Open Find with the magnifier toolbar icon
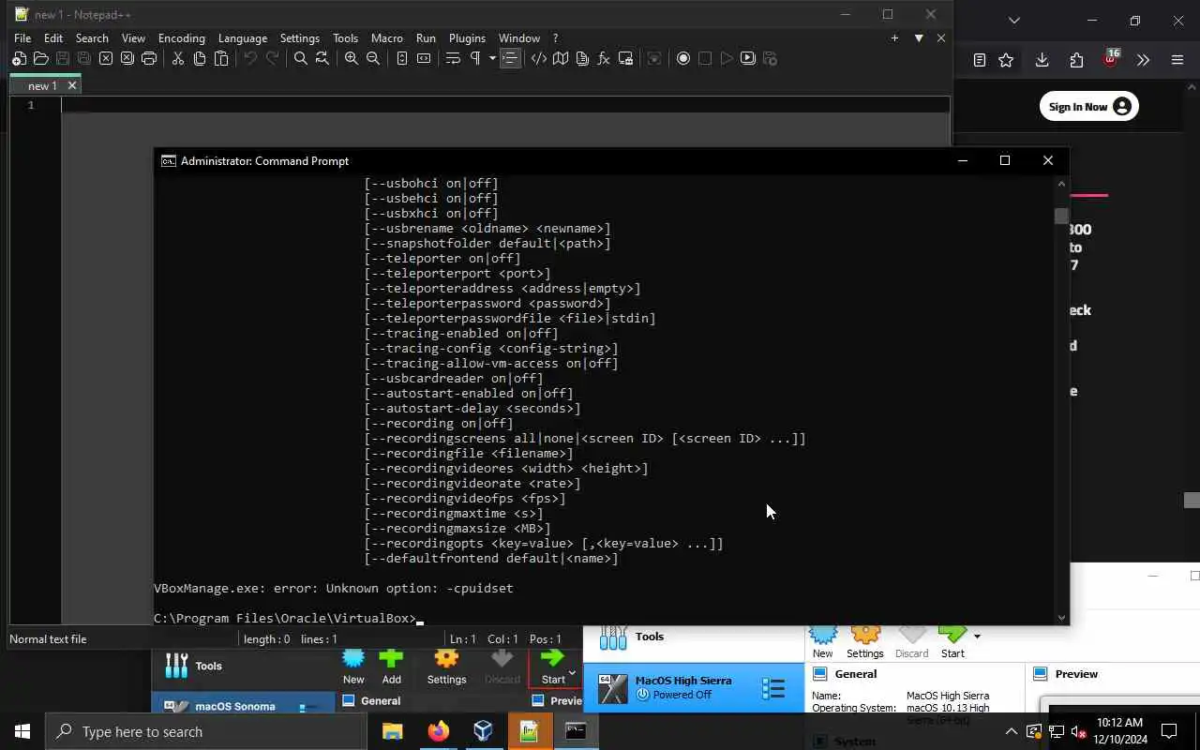 point(301,58)
